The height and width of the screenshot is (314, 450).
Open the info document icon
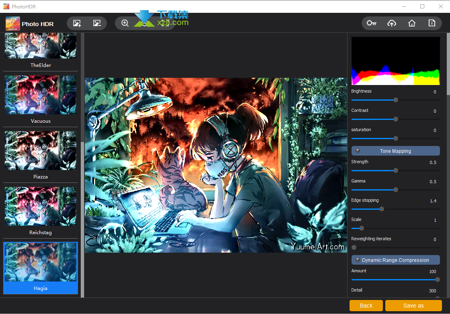(x=432, y=23)
